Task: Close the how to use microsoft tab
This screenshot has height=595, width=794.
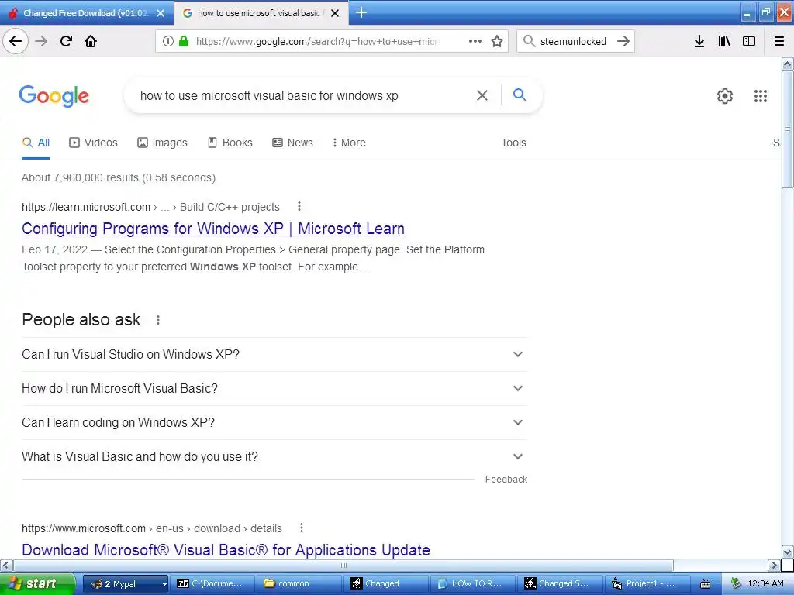Action: click(x=335, y=13)
